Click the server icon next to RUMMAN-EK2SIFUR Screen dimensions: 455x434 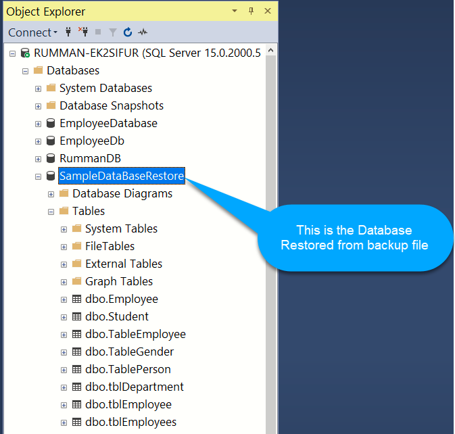pyautogui.click(x=25, y=53)
